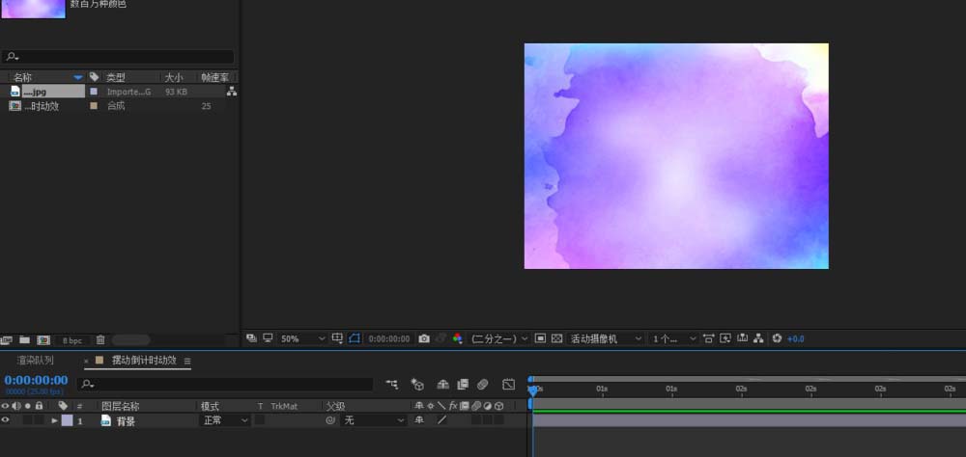Delete selected item with trash icon
This screenshot has width=966, height=457.
[100, 340]
